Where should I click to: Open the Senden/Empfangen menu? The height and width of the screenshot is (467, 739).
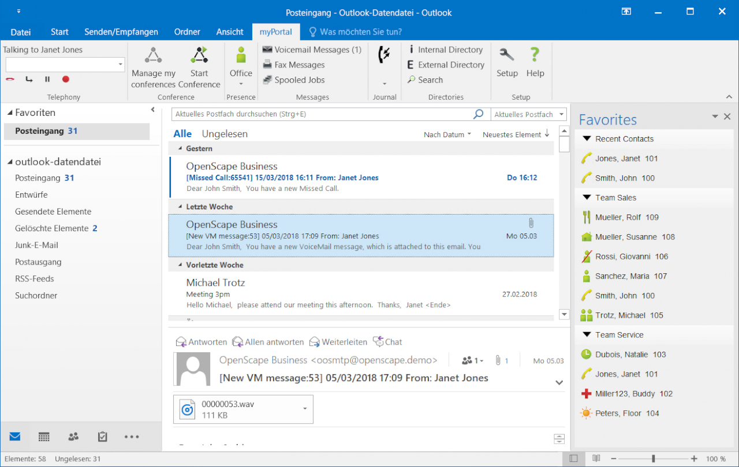coord(121,32)
